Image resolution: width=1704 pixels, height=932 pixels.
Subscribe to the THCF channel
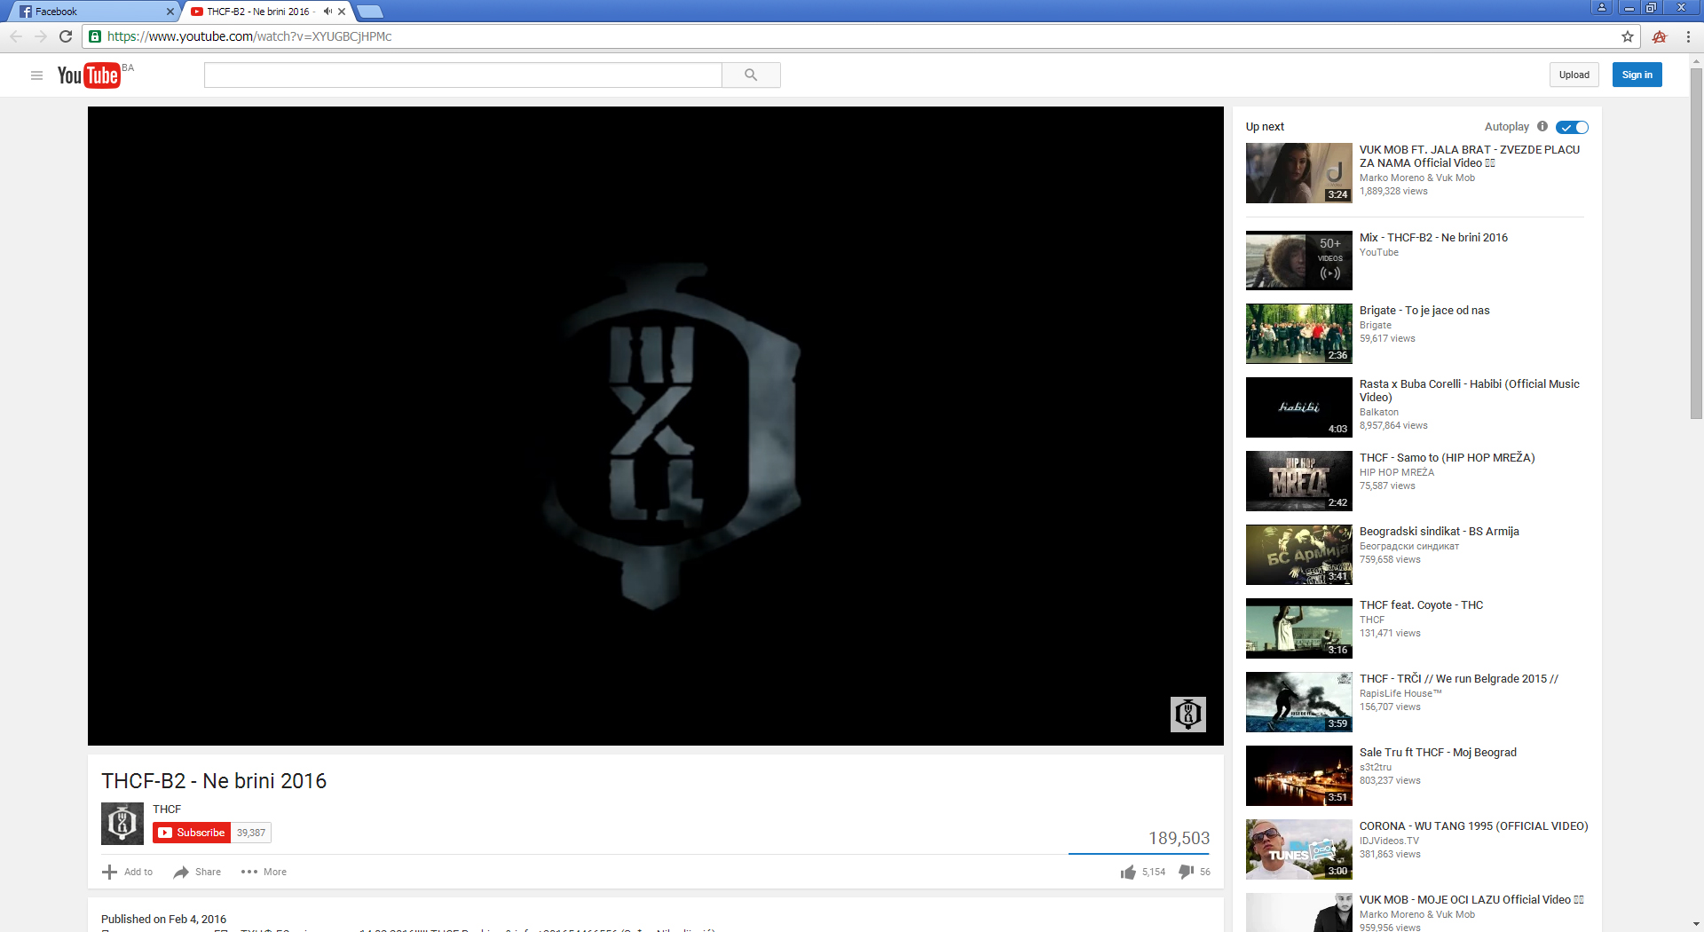tap(192, 833)
